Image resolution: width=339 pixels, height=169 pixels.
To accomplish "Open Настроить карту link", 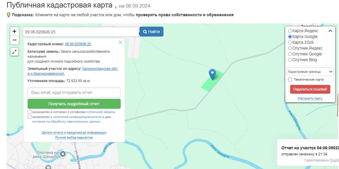I will click(x=310, y=99).
